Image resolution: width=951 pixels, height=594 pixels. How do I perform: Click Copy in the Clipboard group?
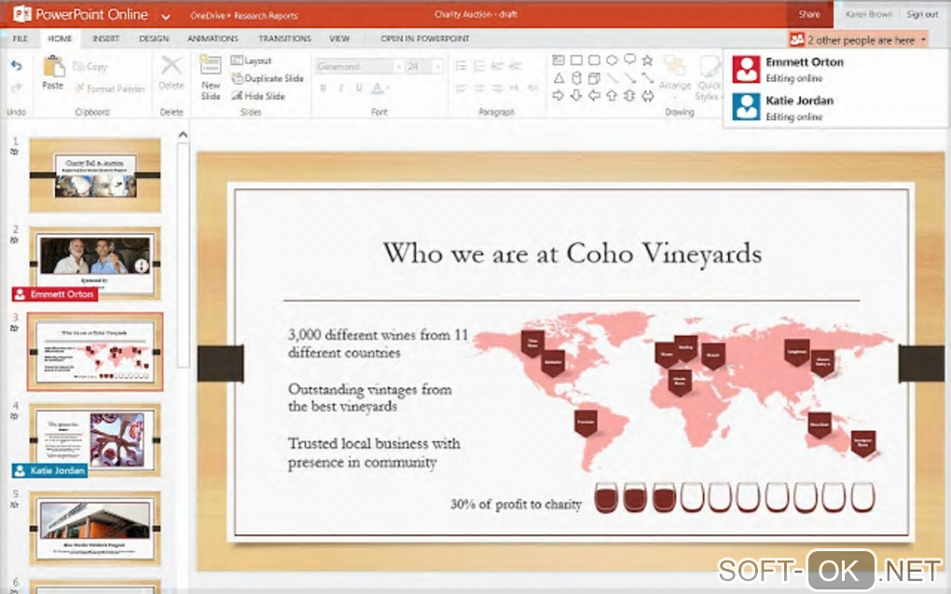tap(90, 67)
